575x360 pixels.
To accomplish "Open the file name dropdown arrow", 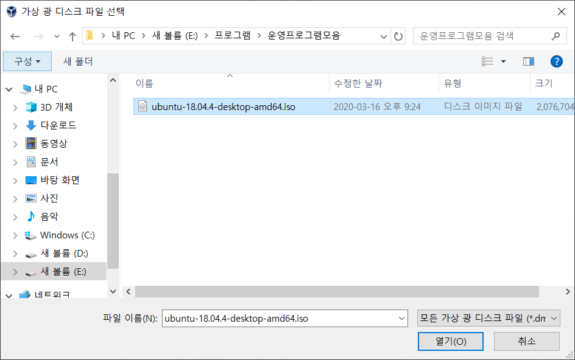I will click(401, 318).
